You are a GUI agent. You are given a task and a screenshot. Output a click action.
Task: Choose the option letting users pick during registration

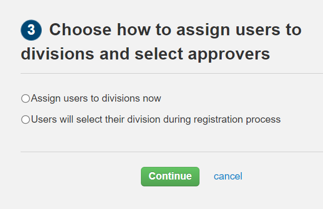(25, 120)
